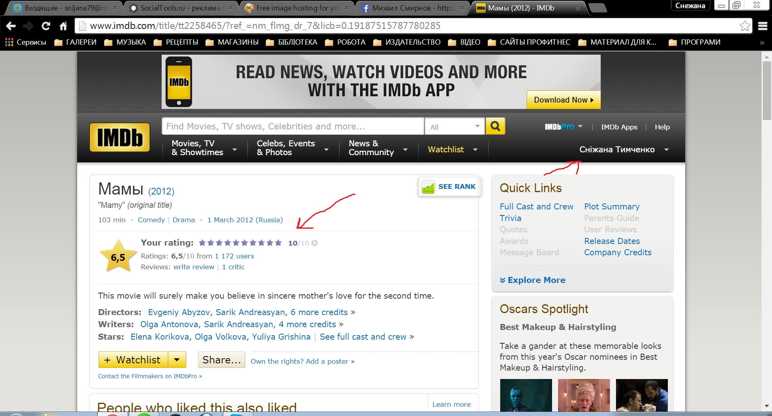Open the Сніжана Тимченко account menu

pyautogui.click(x=624, y=150)
